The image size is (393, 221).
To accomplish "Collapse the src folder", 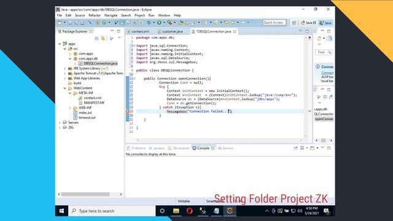I will (x=65, y=49).
